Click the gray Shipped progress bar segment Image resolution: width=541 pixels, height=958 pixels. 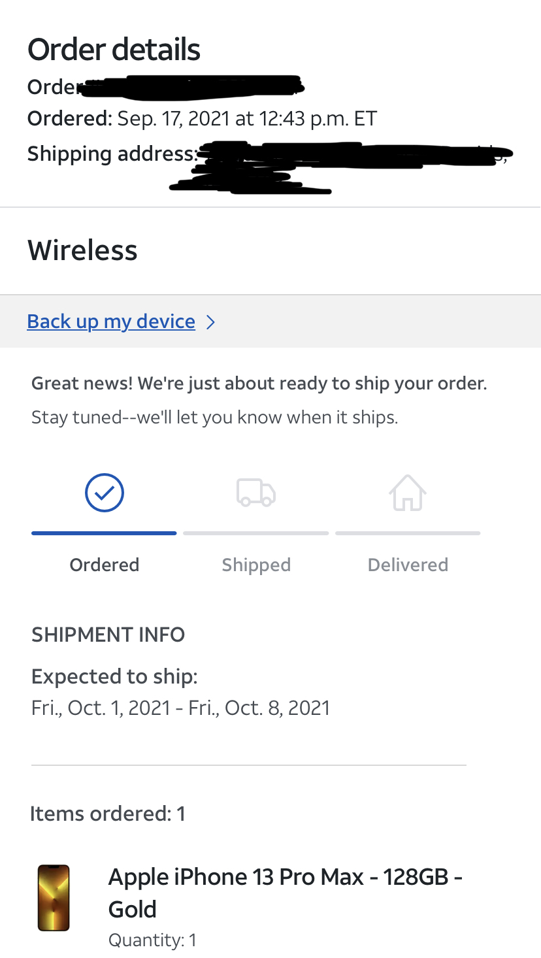pos(256,533)
